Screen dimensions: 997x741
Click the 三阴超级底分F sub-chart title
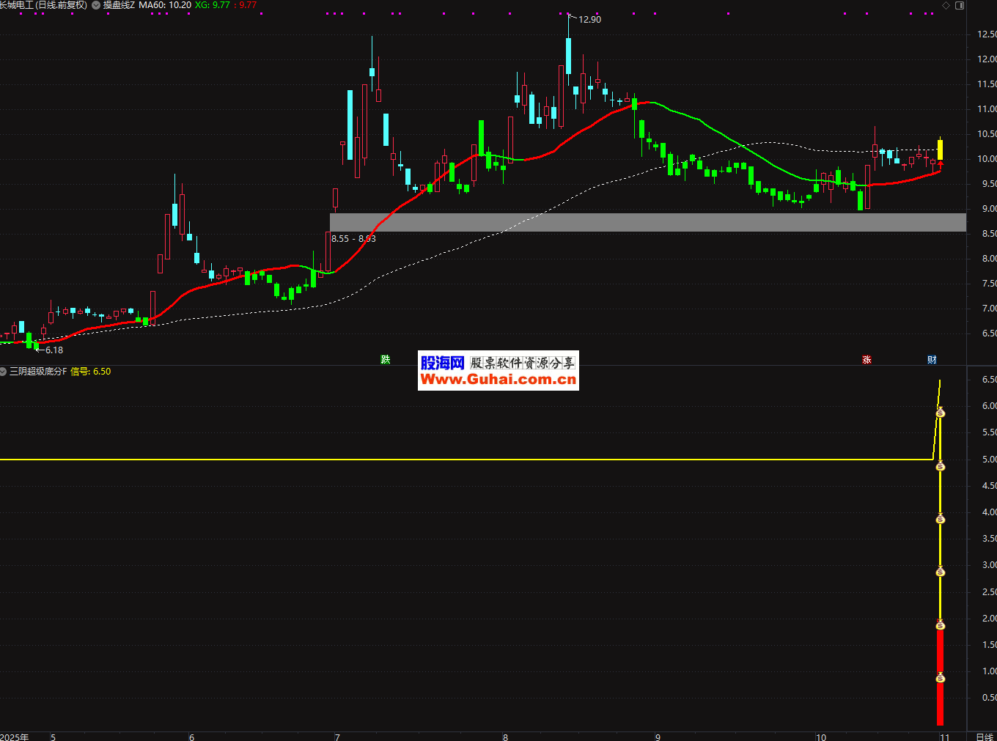point(38,372)
